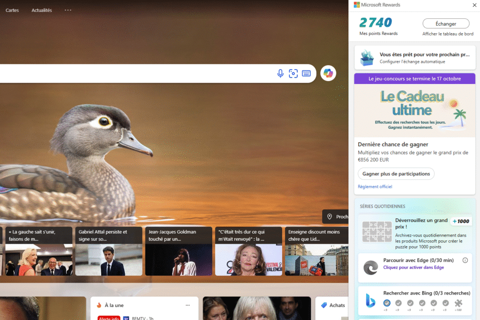Click the Microsoft Rewards logo icon
This screenshot has height=320, width=480.
357,5
